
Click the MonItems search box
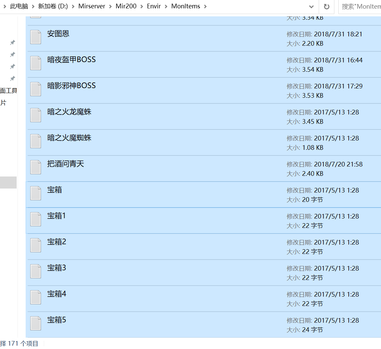(360, 7)
